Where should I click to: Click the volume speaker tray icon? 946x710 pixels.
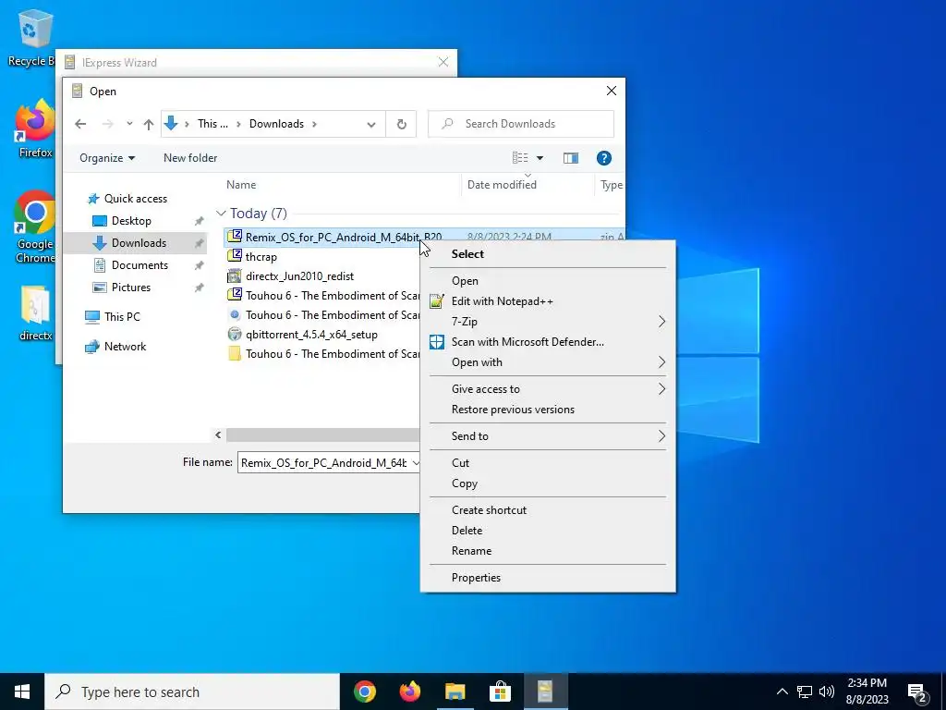coord(827,692)
